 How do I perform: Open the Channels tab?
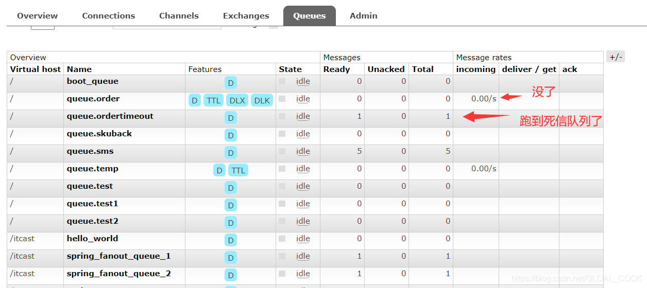[179, 16]
